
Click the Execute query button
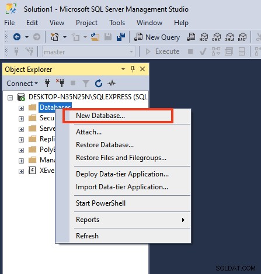coord(163,51)
